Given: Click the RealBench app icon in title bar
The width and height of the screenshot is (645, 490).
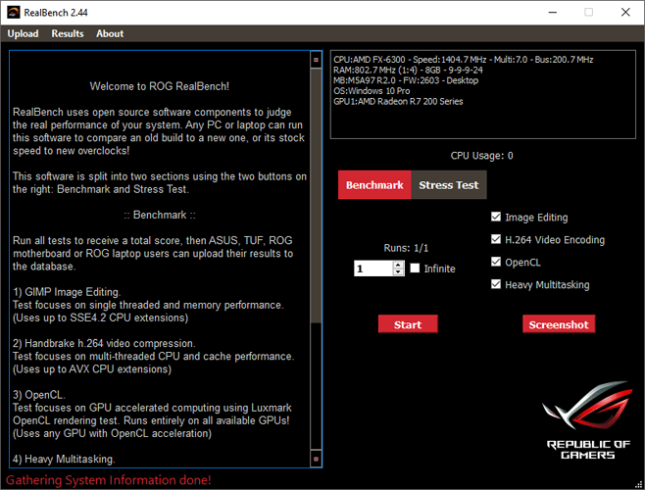Looking at the screenshot, I should point(14,13).
